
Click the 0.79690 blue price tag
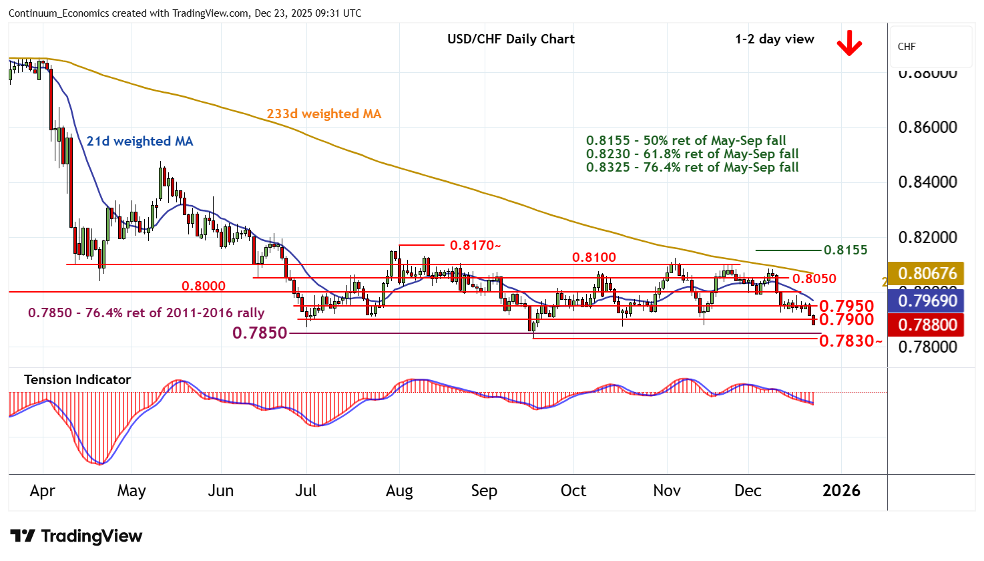point(927,301)
